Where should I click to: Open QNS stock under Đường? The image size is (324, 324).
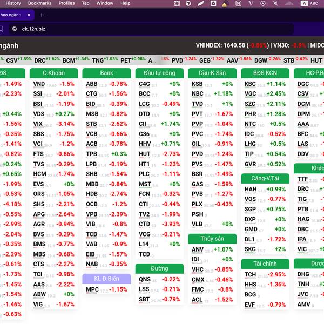[x=159, y=279]
